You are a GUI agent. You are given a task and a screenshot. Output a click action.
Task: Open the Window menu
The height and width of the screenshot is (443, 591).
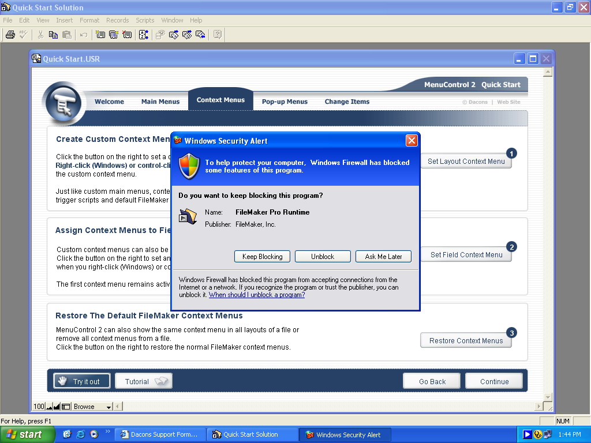click(172, 20)
